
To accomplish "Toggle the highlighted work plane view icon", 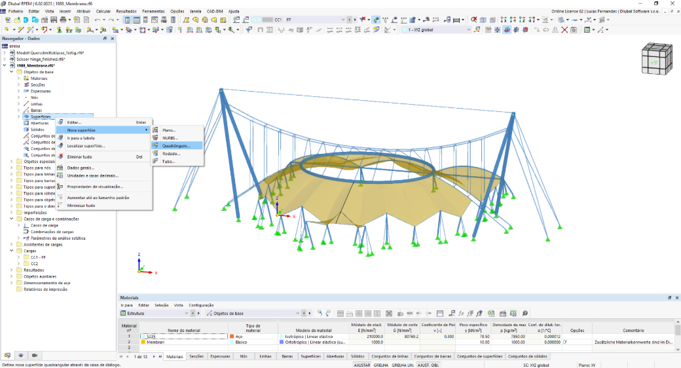I will (506, 29).
